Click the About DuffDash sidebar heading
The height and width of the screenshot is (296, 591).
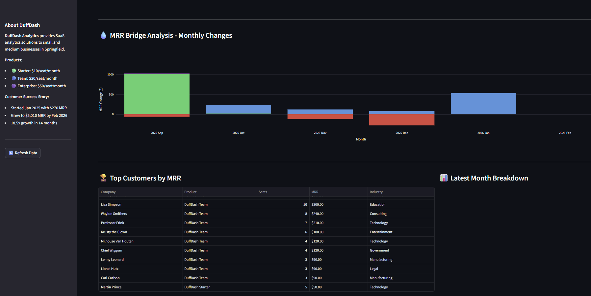(x=22, y=25)
